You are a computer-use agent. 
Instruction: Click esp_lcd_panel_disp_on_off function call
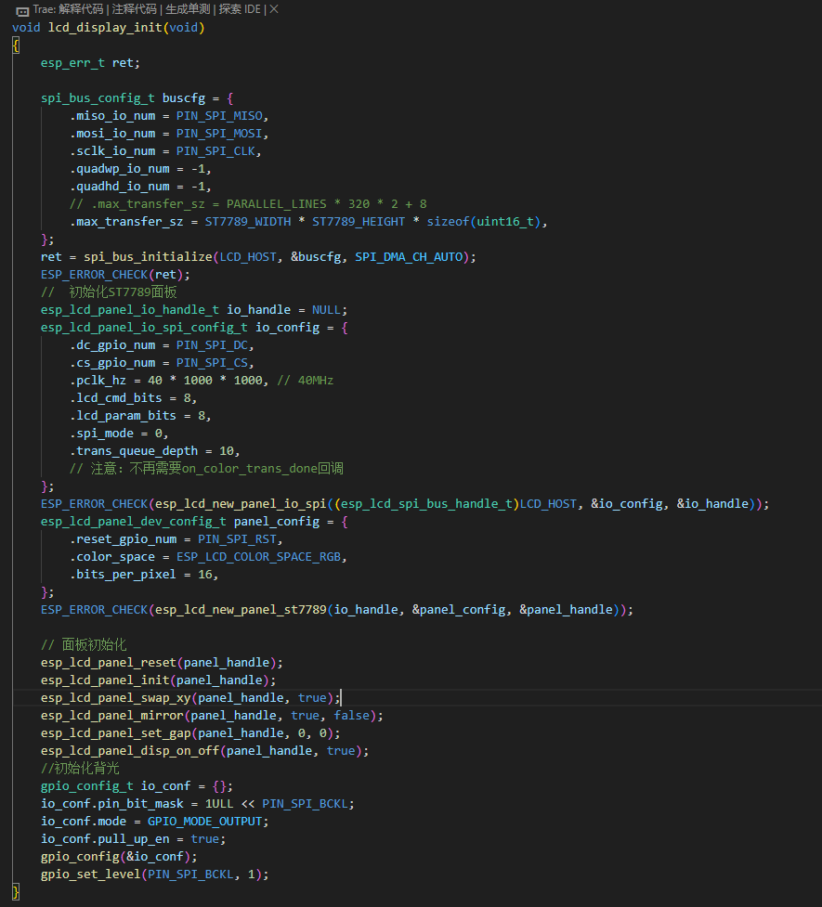130,751
